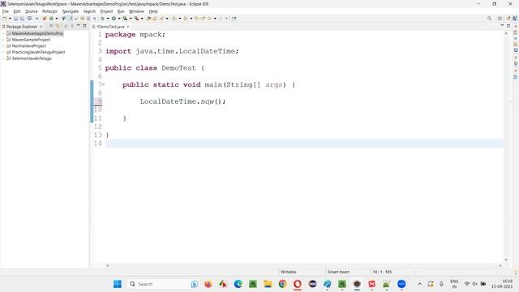519x292 pixels.
Task: Close the Package Explorer view
Action: [41, 27]
